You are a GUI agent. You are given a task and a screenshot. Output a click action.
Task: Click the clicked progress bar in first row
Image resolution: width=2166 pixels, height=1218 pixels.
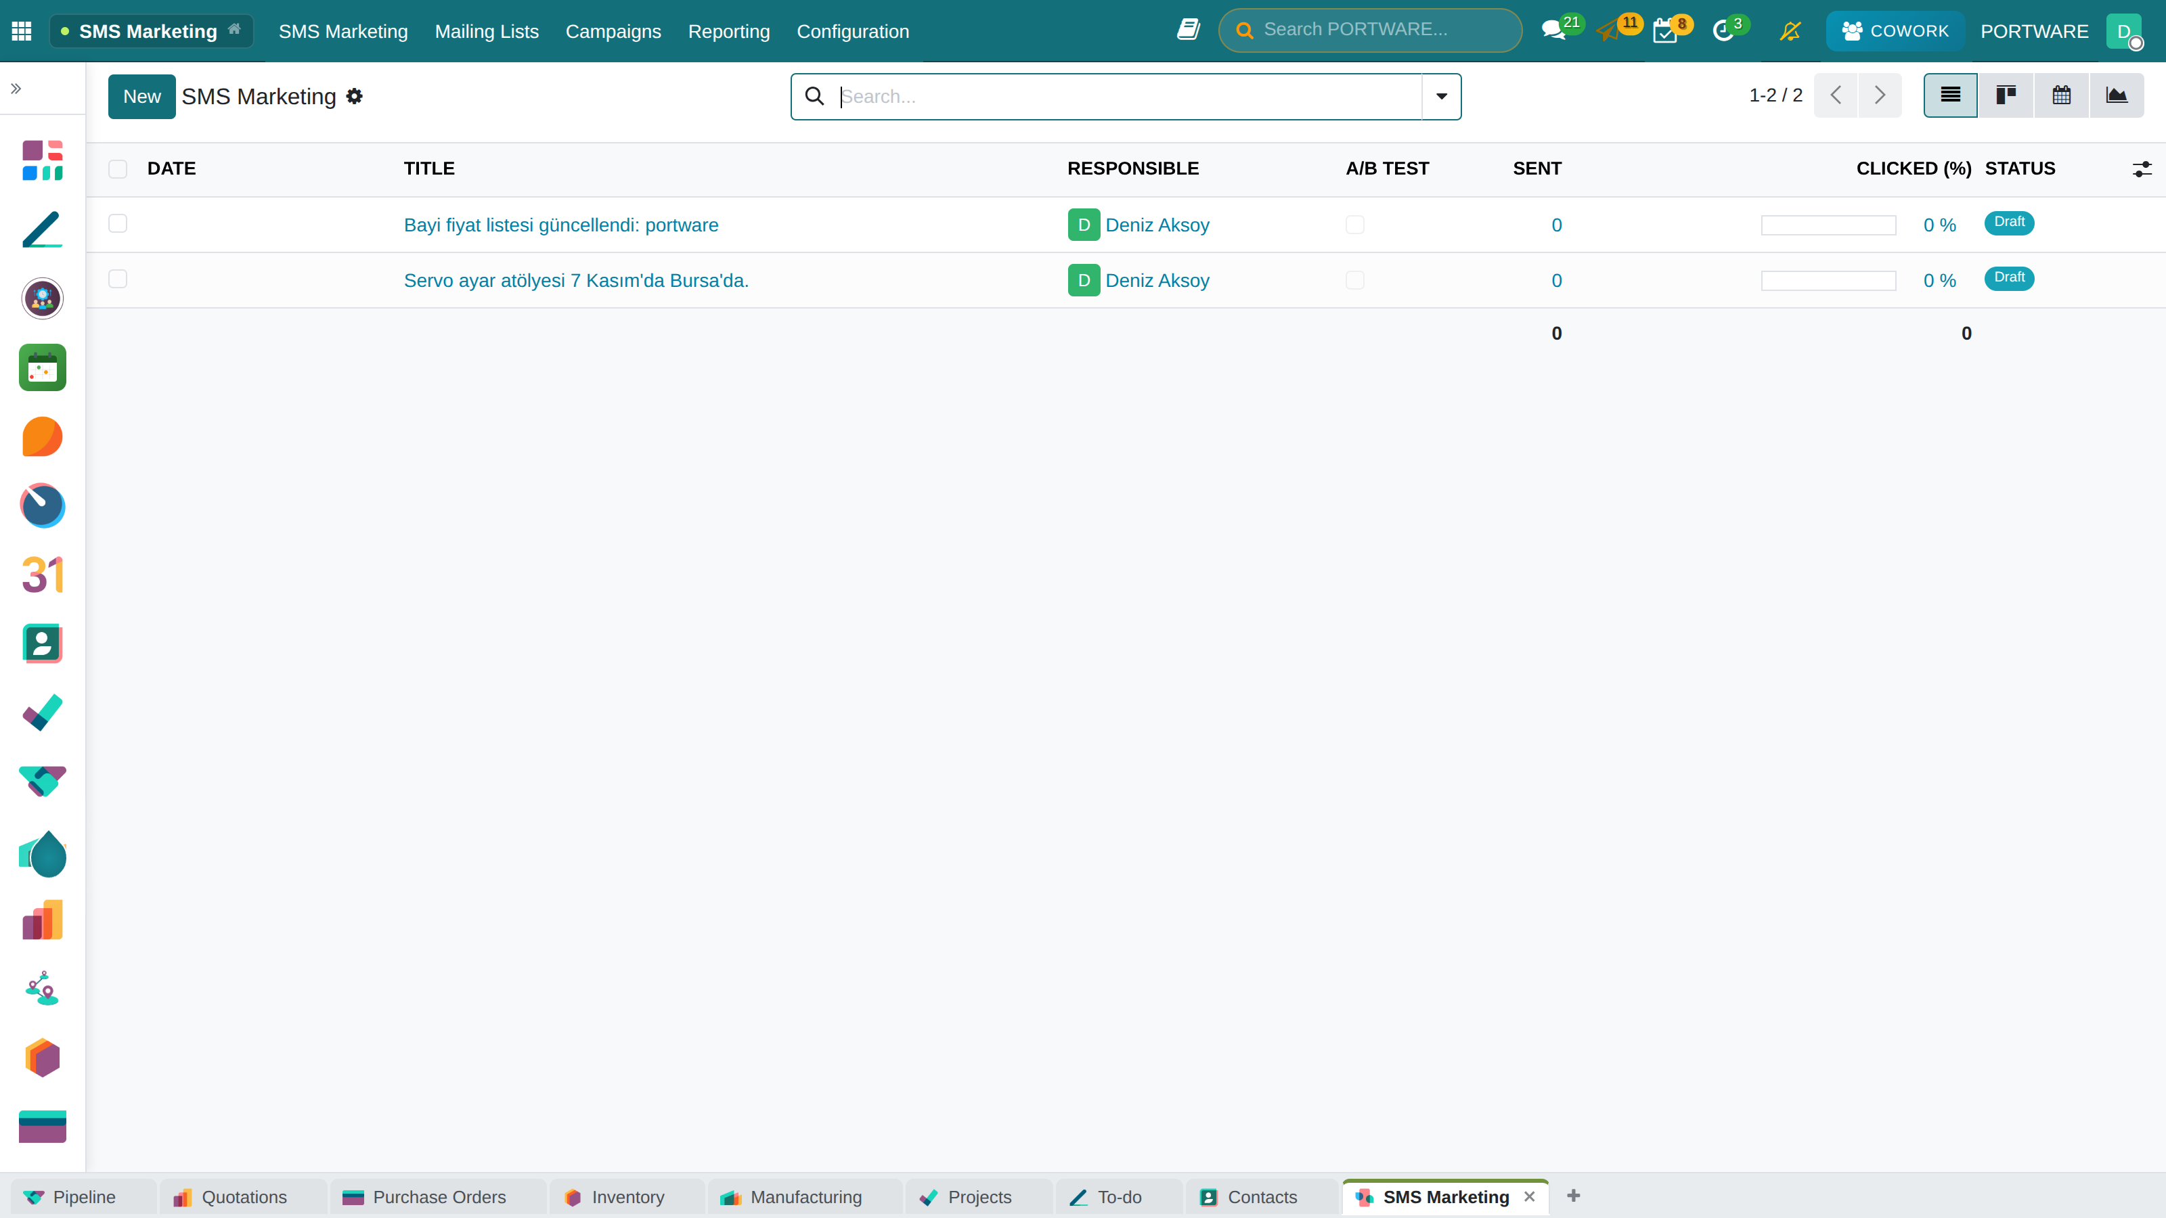click(x=1828, y=225)
